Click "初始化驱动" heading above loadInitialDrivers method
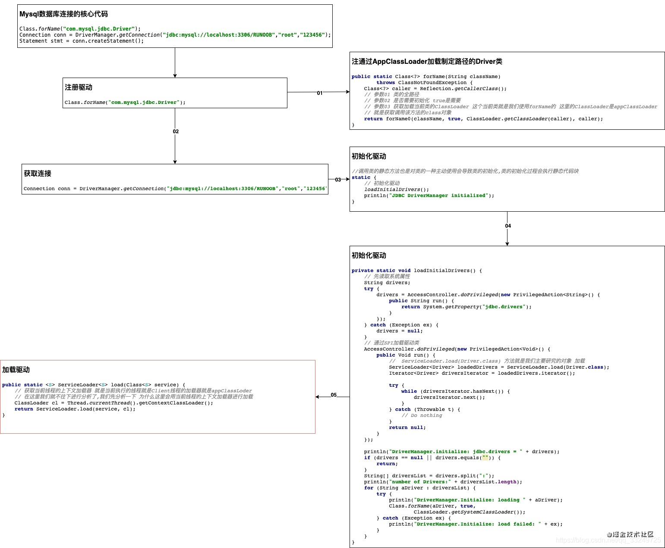The height and width of the screenshot is (548, 665). point(369,255)
